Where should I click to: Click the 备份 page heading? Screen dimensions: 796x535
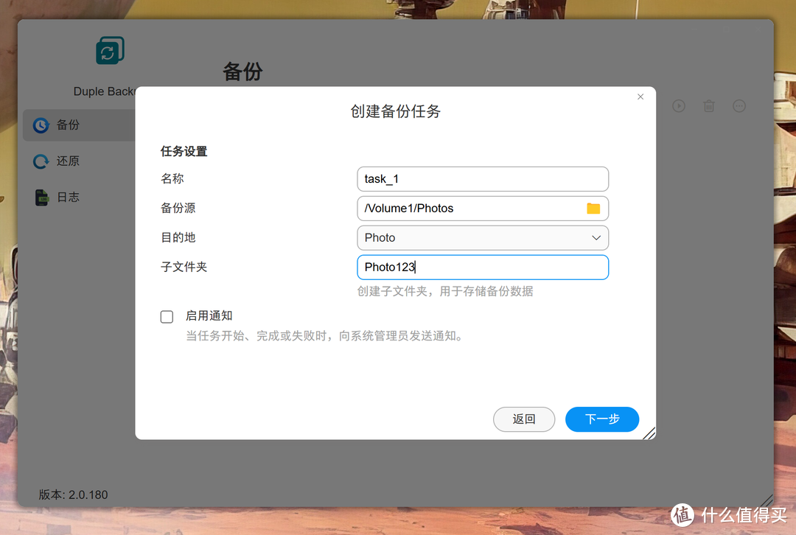point(242,71)
